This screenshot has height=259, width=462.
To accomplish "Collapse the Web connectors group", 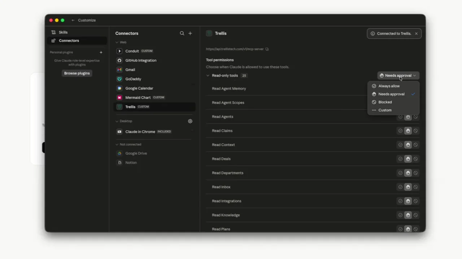I will coord(117,42).
